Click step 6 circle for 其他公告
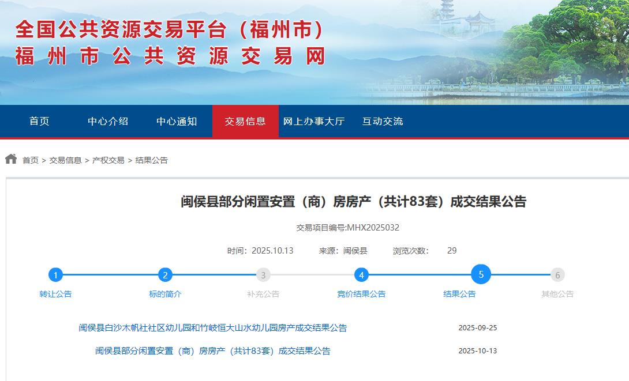This screenshot has height=381, width=629. (557, 275)
